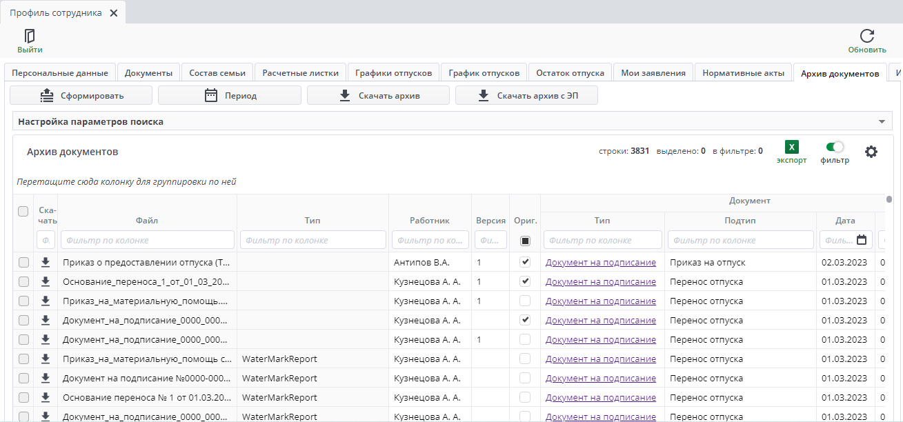Click the Выйти exit door icon
This screenshot has width=903, height=422.
pyautogui.click(x=30, y=37)
